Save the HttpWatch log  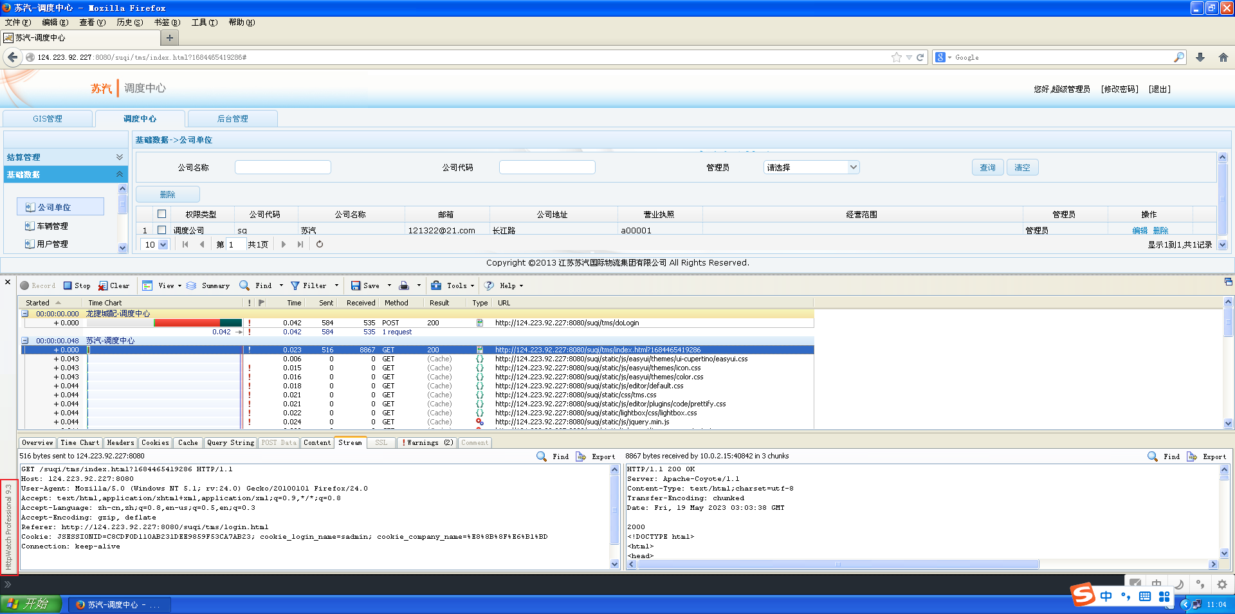(x=365, y=285)
